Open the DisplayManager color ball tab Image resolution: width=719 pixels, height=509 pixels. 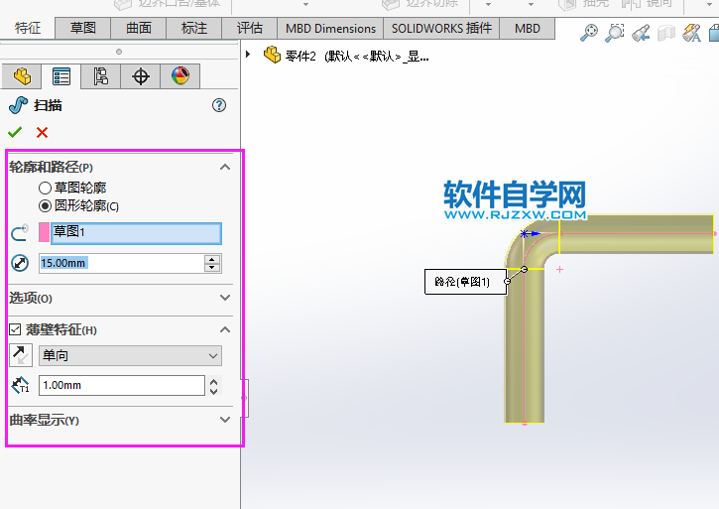[x=180, y=76]
